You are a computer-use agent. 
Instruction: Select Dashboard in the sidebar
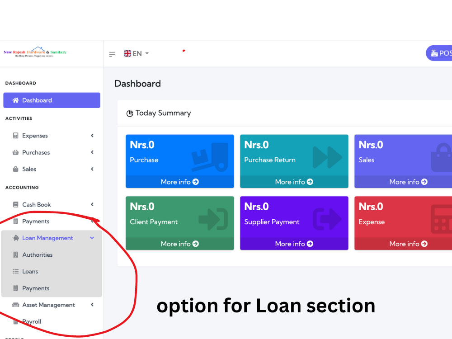(x=52, y=100)
